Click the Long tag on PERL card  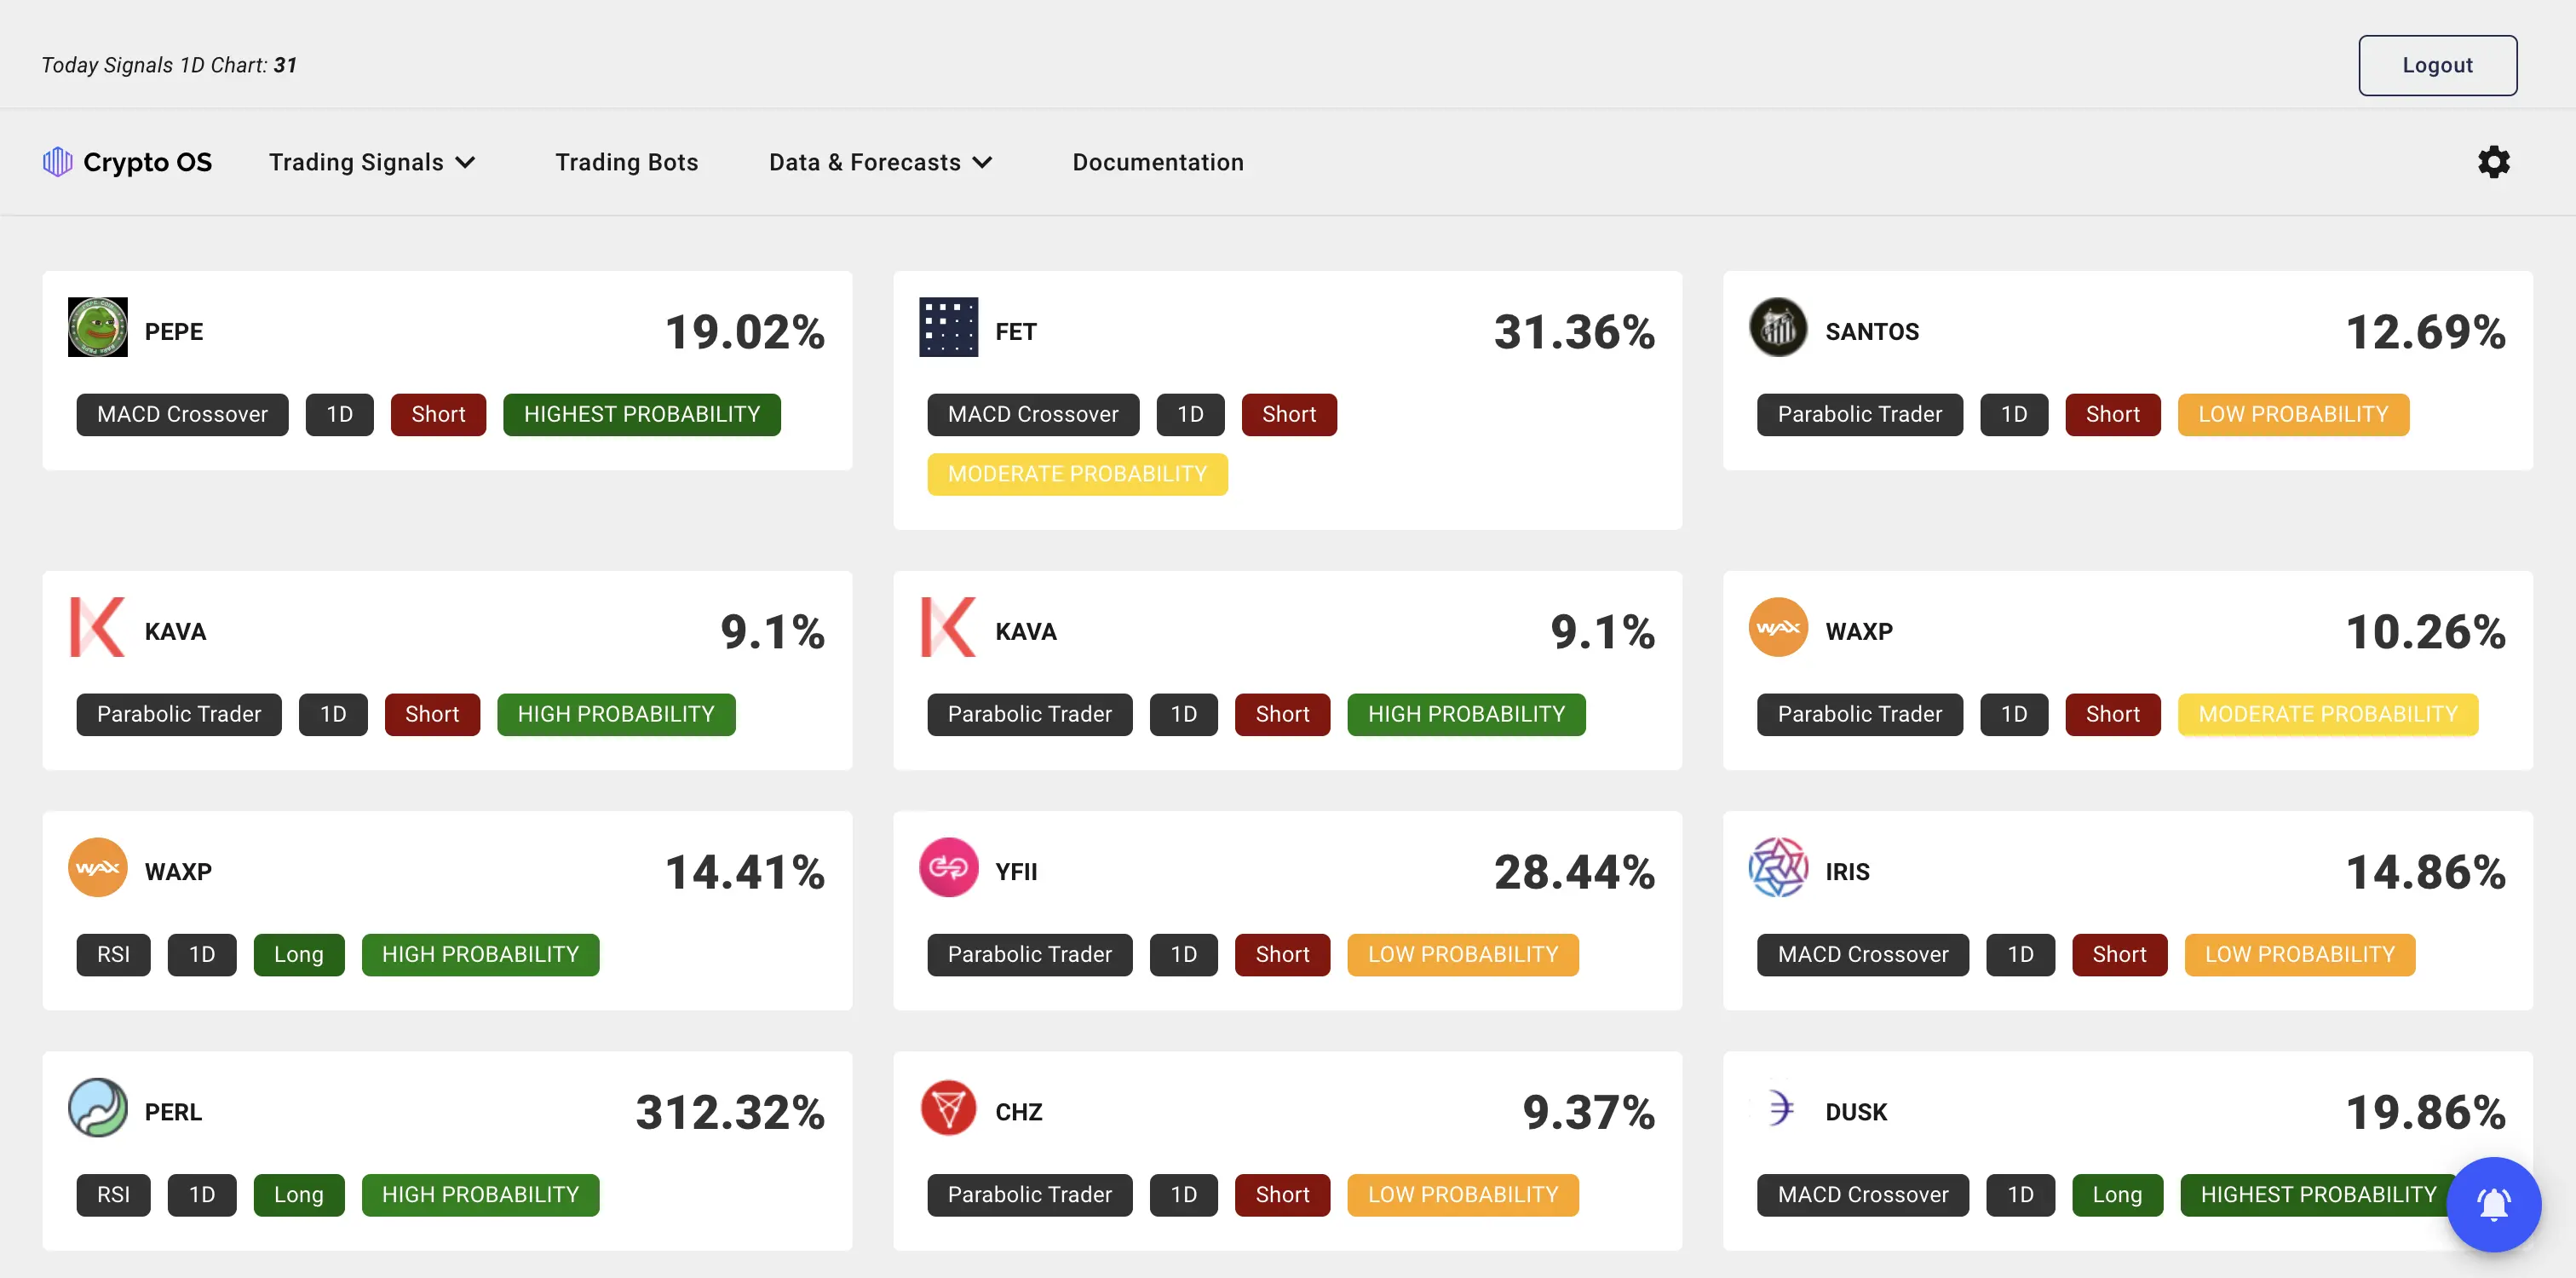[299, 1194]
